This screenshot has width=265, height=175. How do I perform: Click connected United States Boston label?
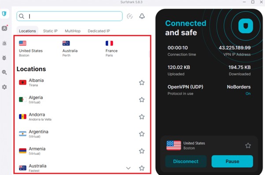(x=194, y=145)
